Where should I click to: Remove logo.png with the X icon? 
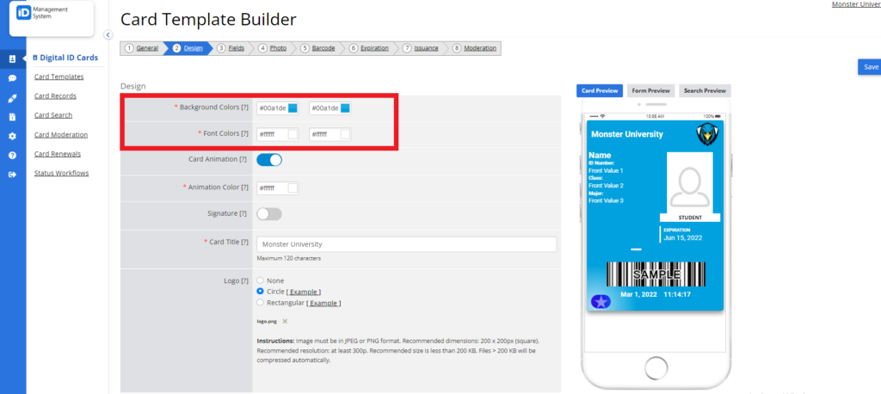point(285,321)
